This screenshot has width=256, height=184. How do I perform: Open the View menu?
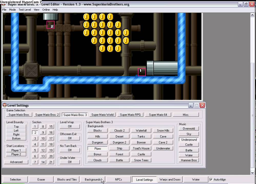(36, 10)
